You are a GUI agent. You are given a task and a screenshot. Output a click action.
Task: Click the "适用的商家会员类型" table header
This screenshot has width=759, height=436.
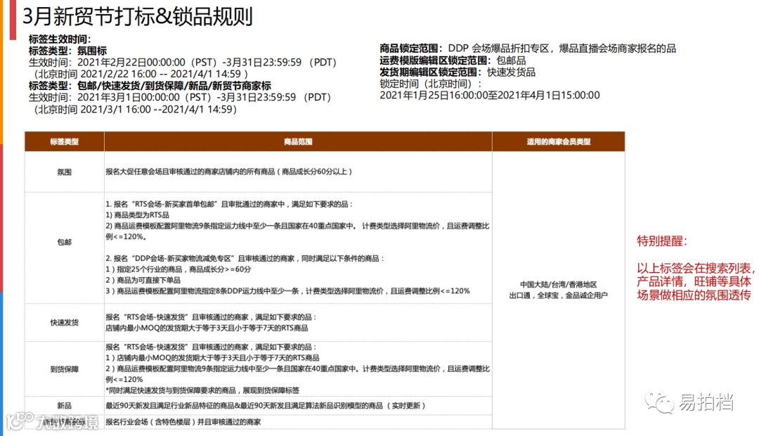(x=559, y=142)
